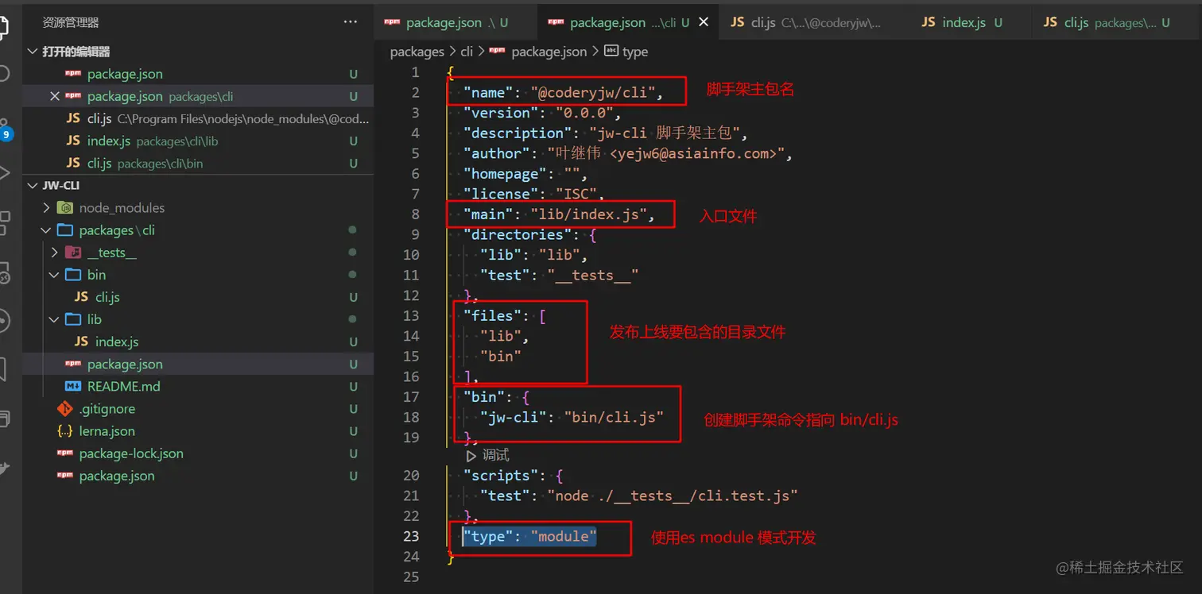Open index.js packages\cli\lib in open editors list
Viewport: 1202px width, 594px height.
click(198, 141)
